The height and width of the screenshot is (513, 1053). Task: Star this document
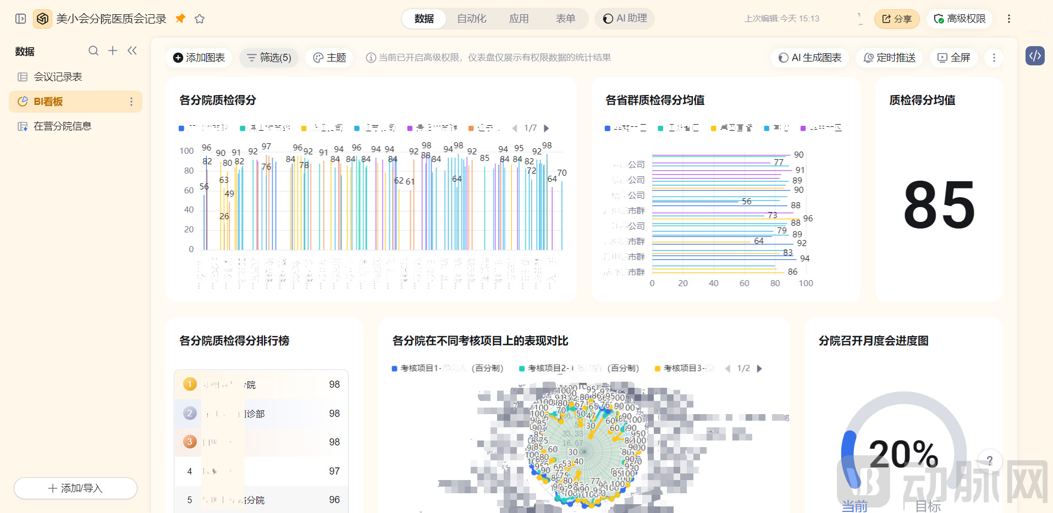[x=200, y=18]
